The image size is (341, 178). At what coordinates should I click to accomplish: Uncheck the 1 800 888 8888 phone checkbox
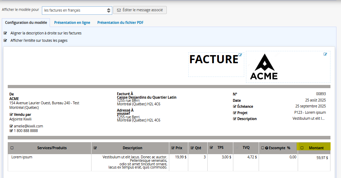tap(11, 131)
